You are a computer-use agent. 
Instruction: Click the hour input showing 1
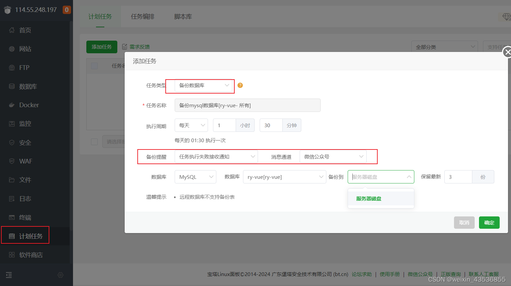(224, 125)
